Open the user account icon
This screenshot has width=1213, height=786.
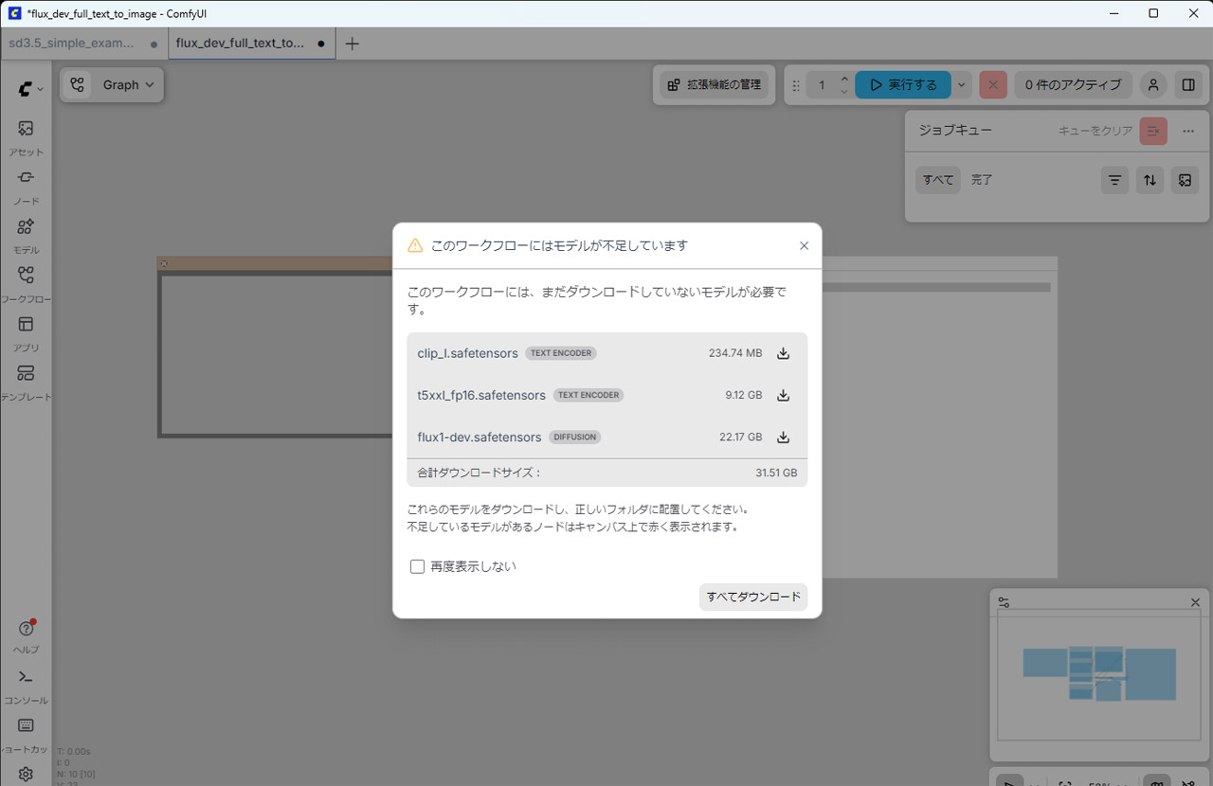(1153, 84)
